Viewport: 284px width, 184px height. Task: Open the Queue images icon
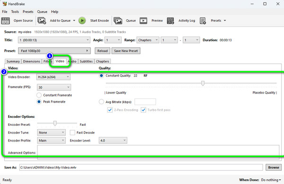(118, 21)
